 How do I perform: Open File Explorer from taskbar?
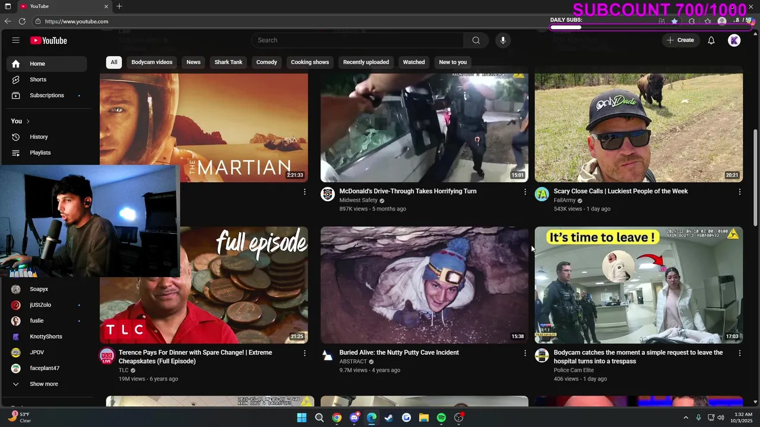[x=424, y=418]
